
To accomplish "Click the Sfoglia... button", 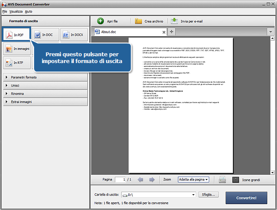I will click(208, 195).
